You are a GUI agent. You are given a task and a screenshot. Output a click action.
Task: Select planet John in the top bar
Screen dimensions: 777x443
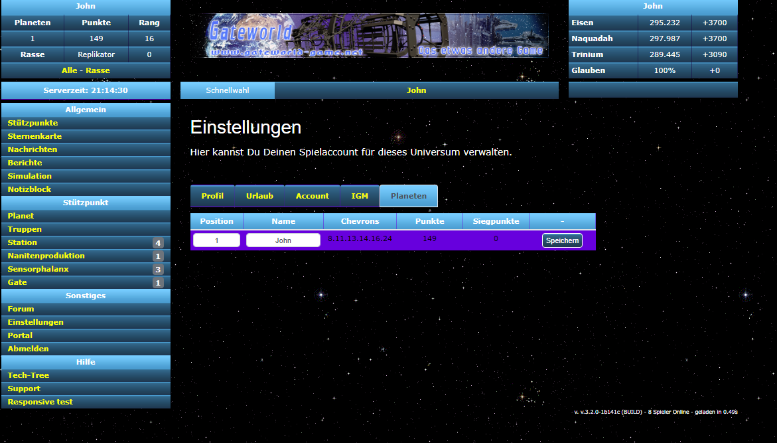[416, 90]
